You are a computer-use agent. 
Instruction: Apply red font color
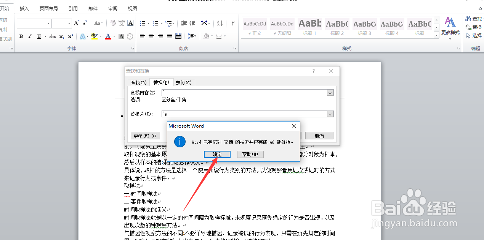click(108, 36)
